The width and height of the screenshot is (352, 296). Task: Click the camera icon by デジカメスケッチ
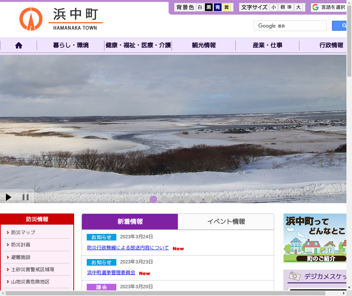pyautogui.click(x=295, y=276)
